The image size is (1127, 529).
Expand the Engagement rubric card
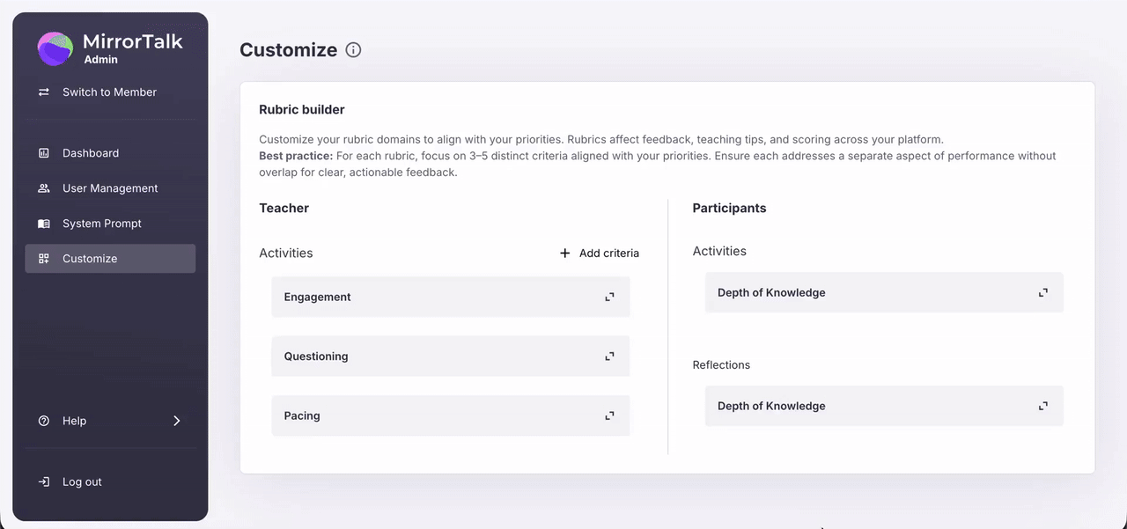tap(609, 297)
